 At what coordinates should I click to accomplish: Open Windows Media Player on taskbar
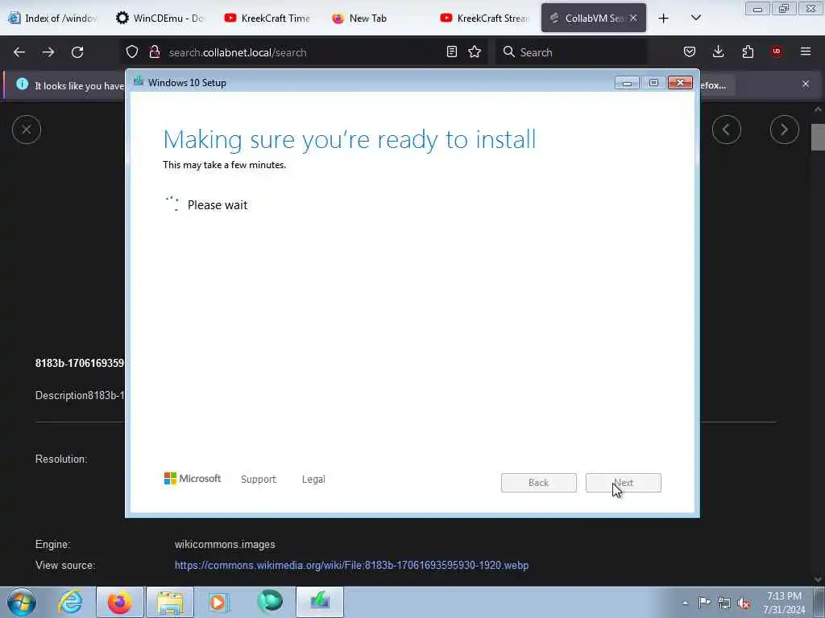(218, 602)
